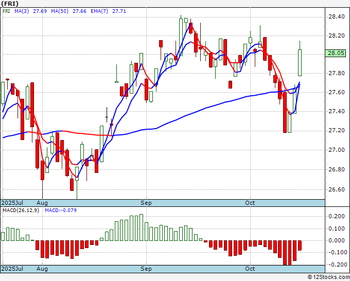This screenshot has width=350, height=281.
Task: Click the 28.20 price axis label
Action: [336, 36]
